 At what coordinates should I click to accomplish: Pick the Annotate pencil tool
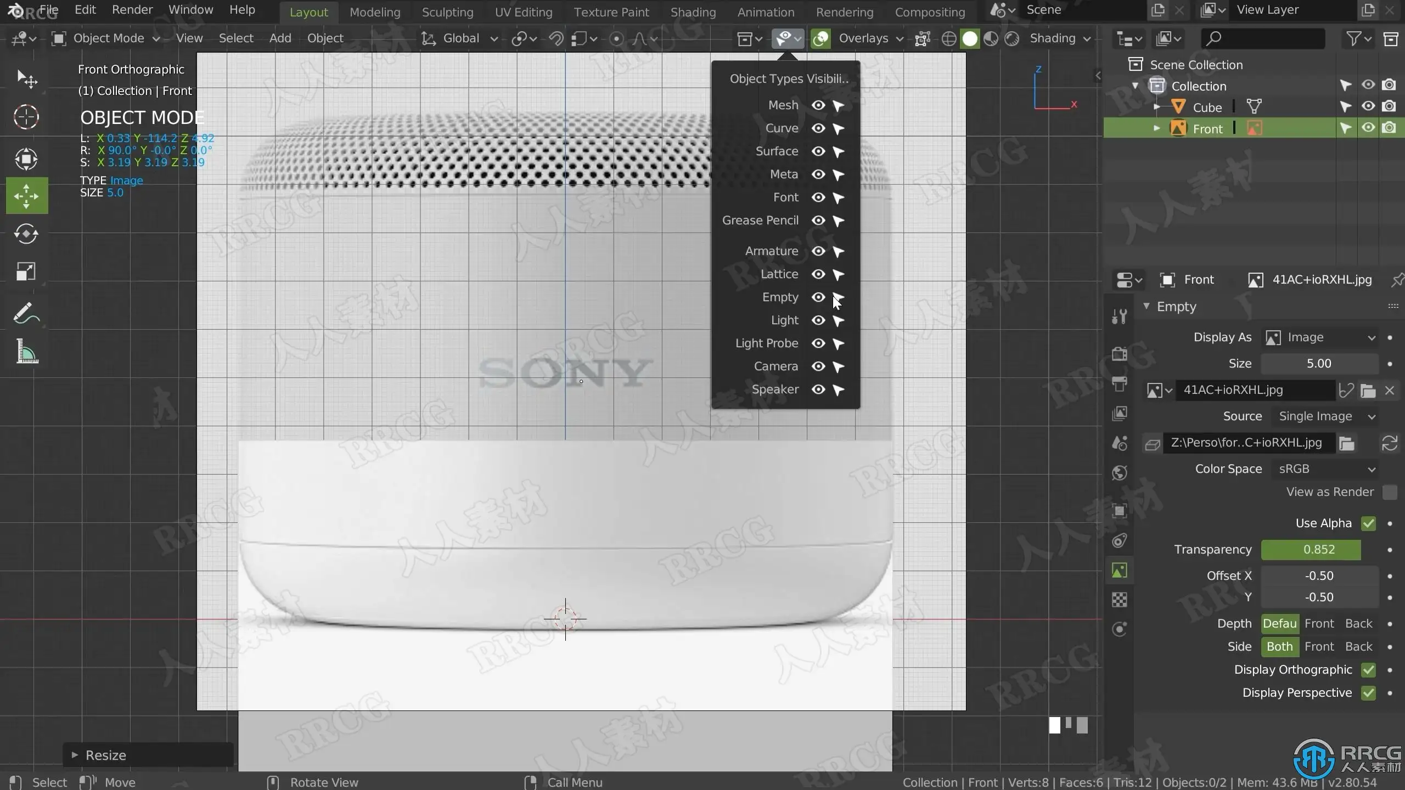[x=26, y=313]
